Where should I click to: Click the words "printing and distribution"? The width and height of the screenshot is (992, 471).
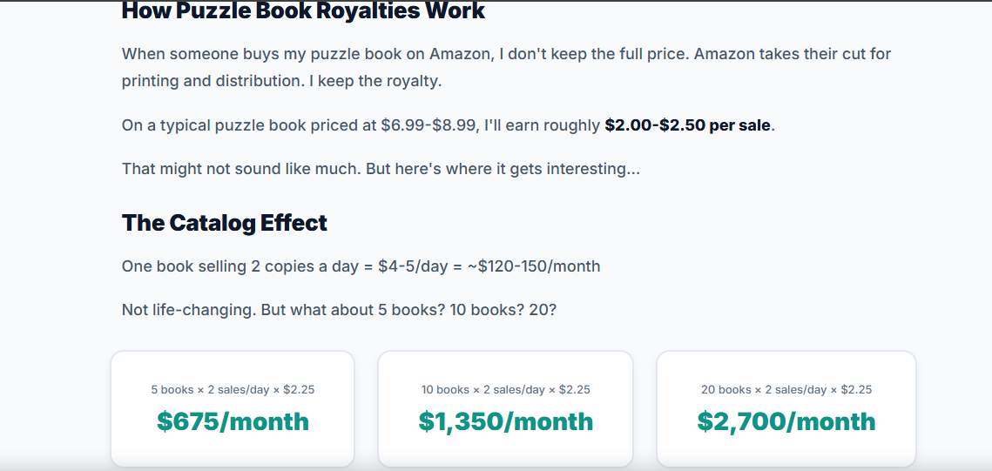coord(212,81)
